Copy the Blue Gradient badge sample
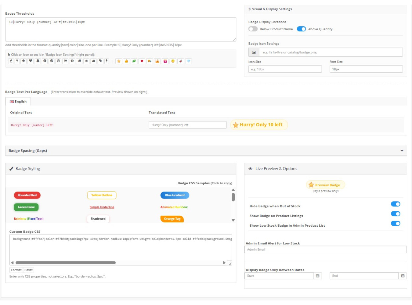The width and height of the screenshot is (412, 305). [x=175, y=195]
